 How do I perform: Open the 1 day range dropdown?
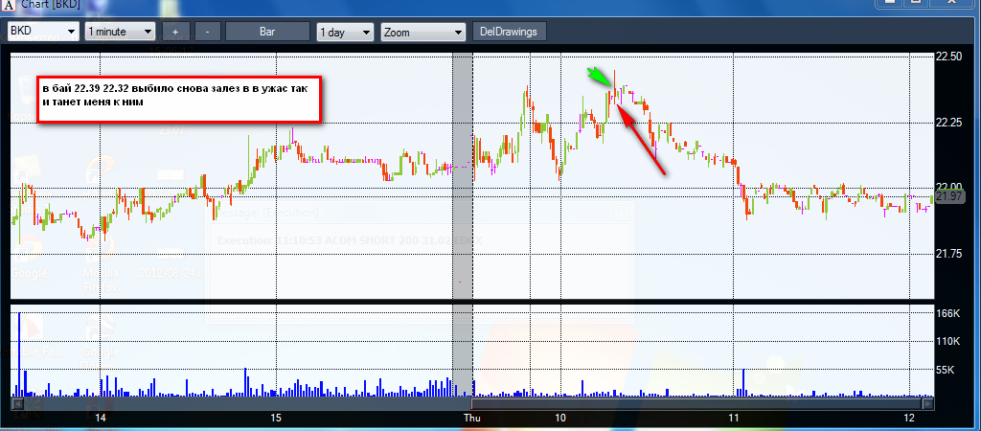tap(345, 32)
